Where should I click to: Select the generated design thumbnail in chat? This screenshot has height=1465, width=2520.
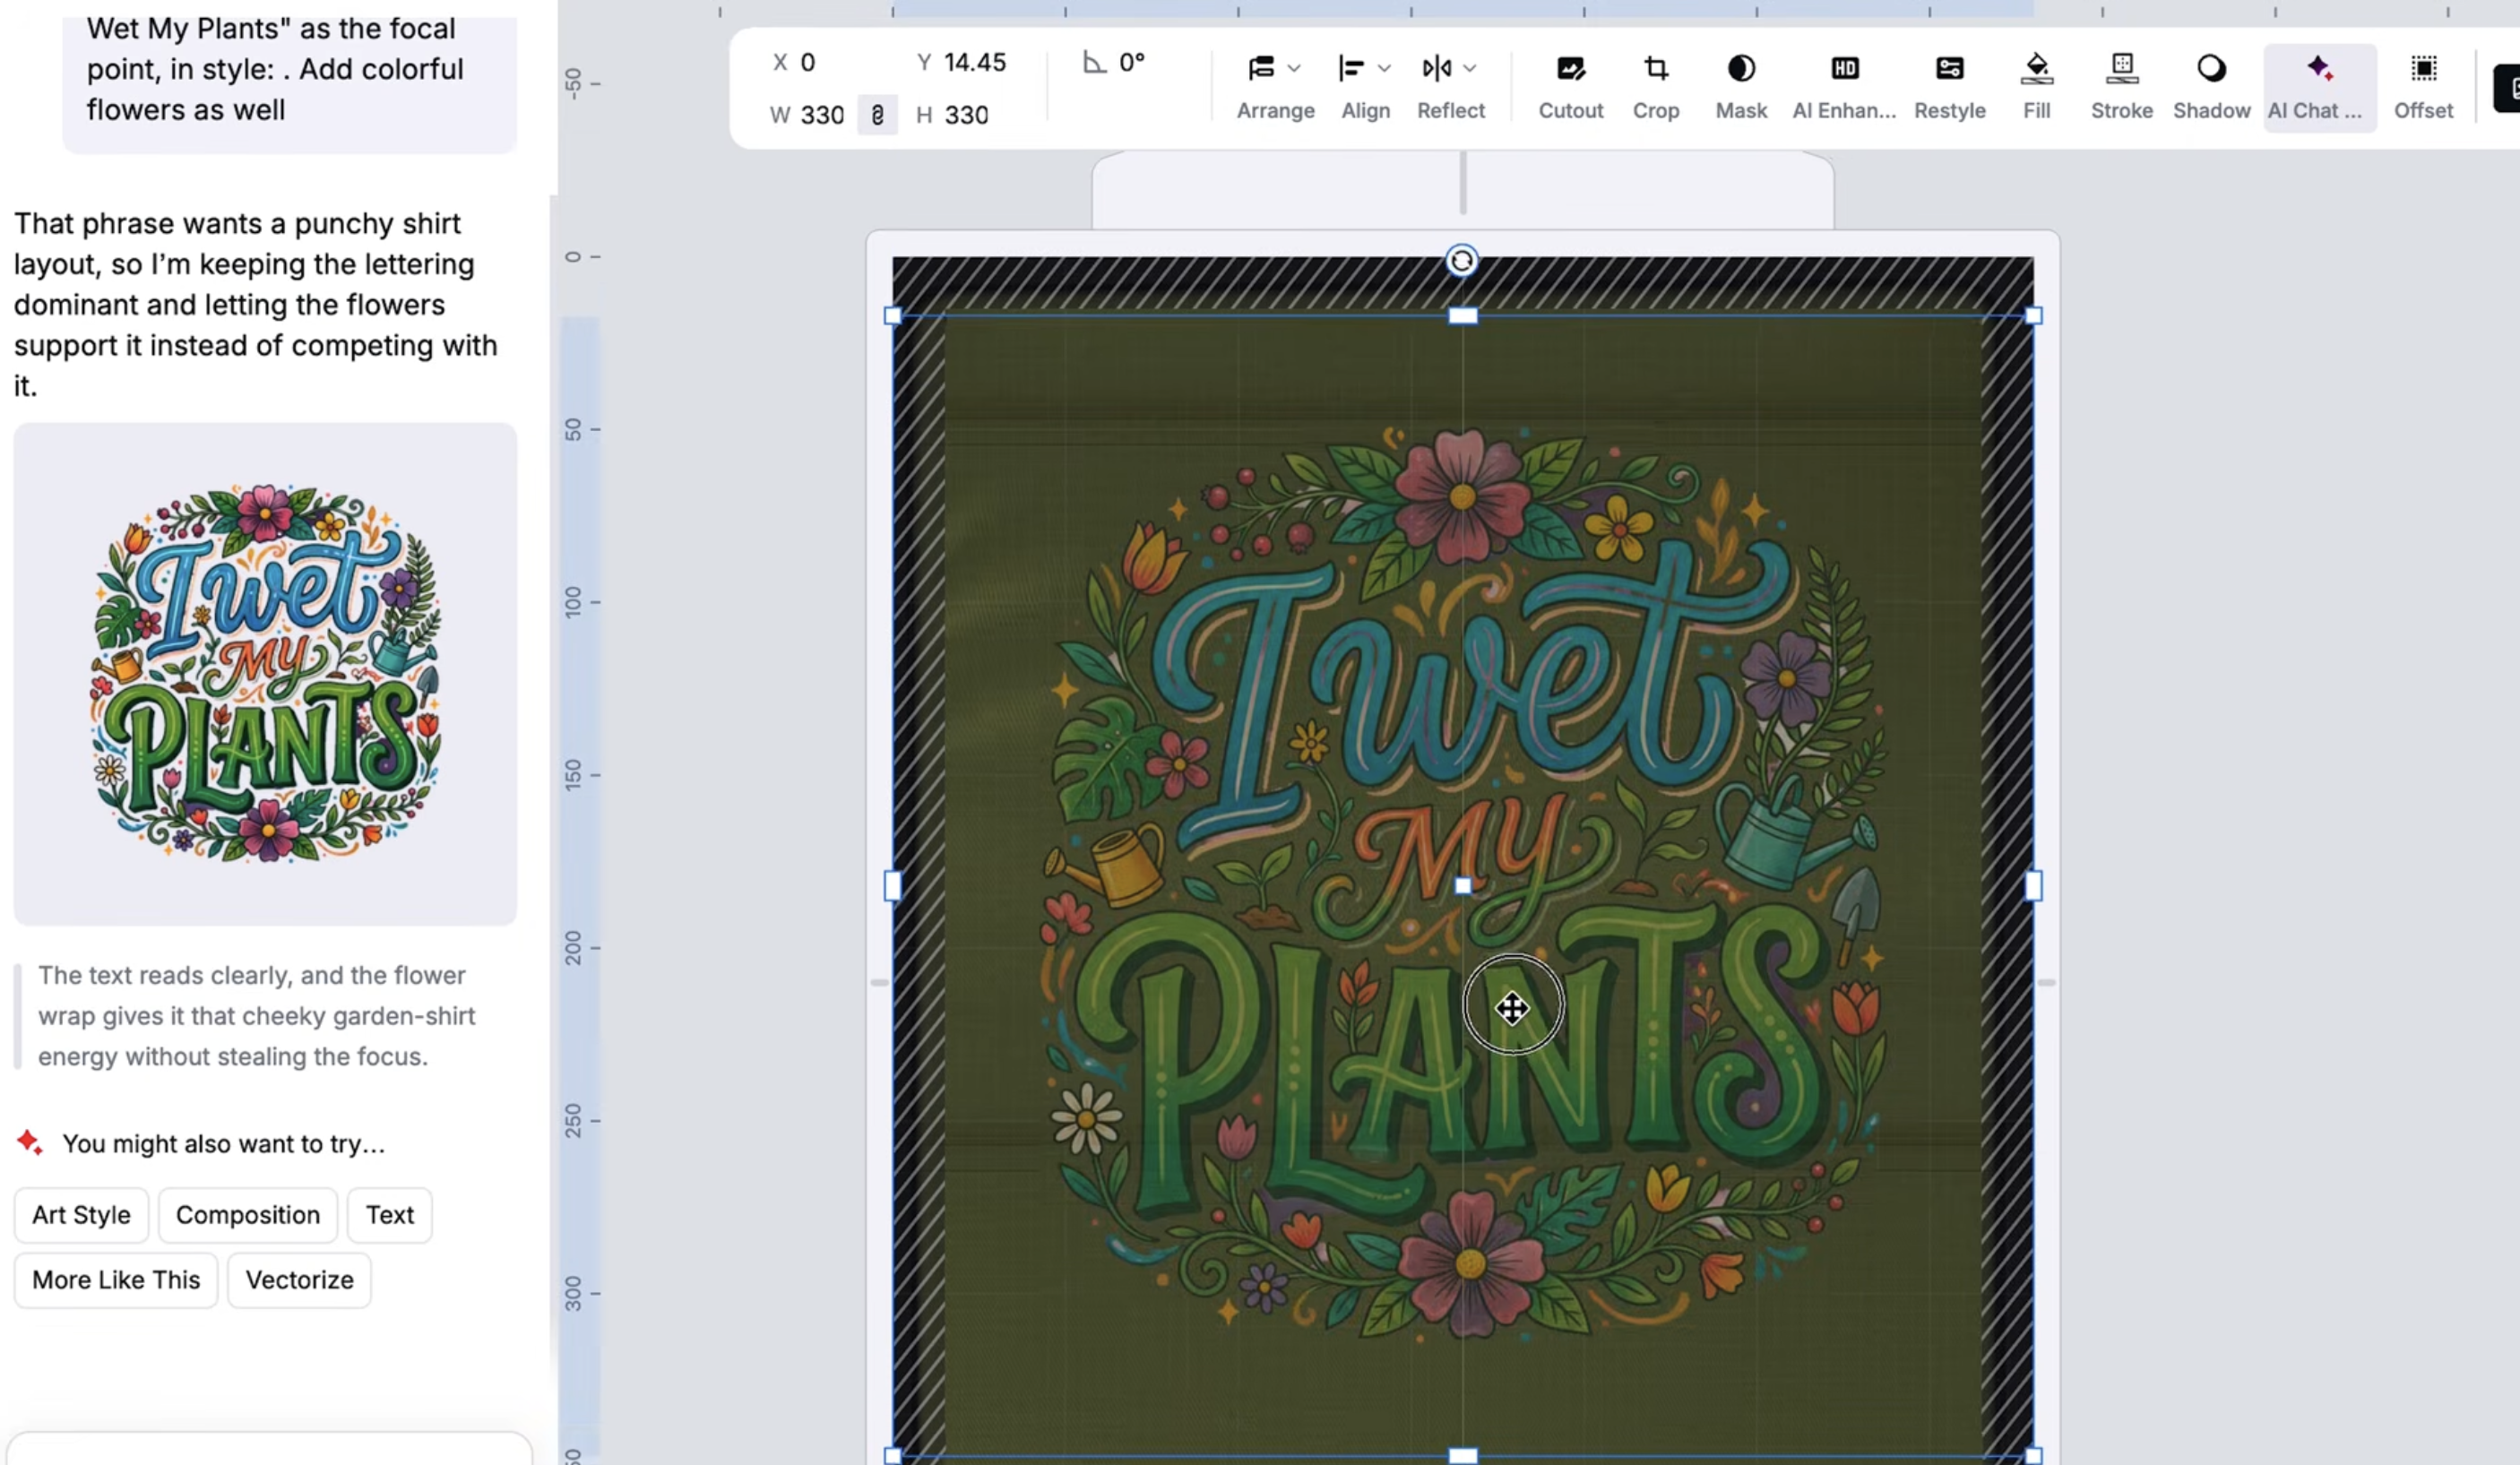click(265, 673)
